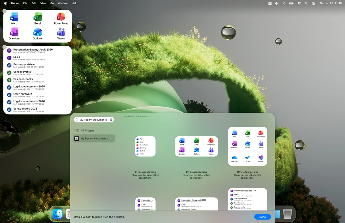
Task: Open PowerPoint from the Office widget
Action: pyautogui.click(x=61, y=17)
